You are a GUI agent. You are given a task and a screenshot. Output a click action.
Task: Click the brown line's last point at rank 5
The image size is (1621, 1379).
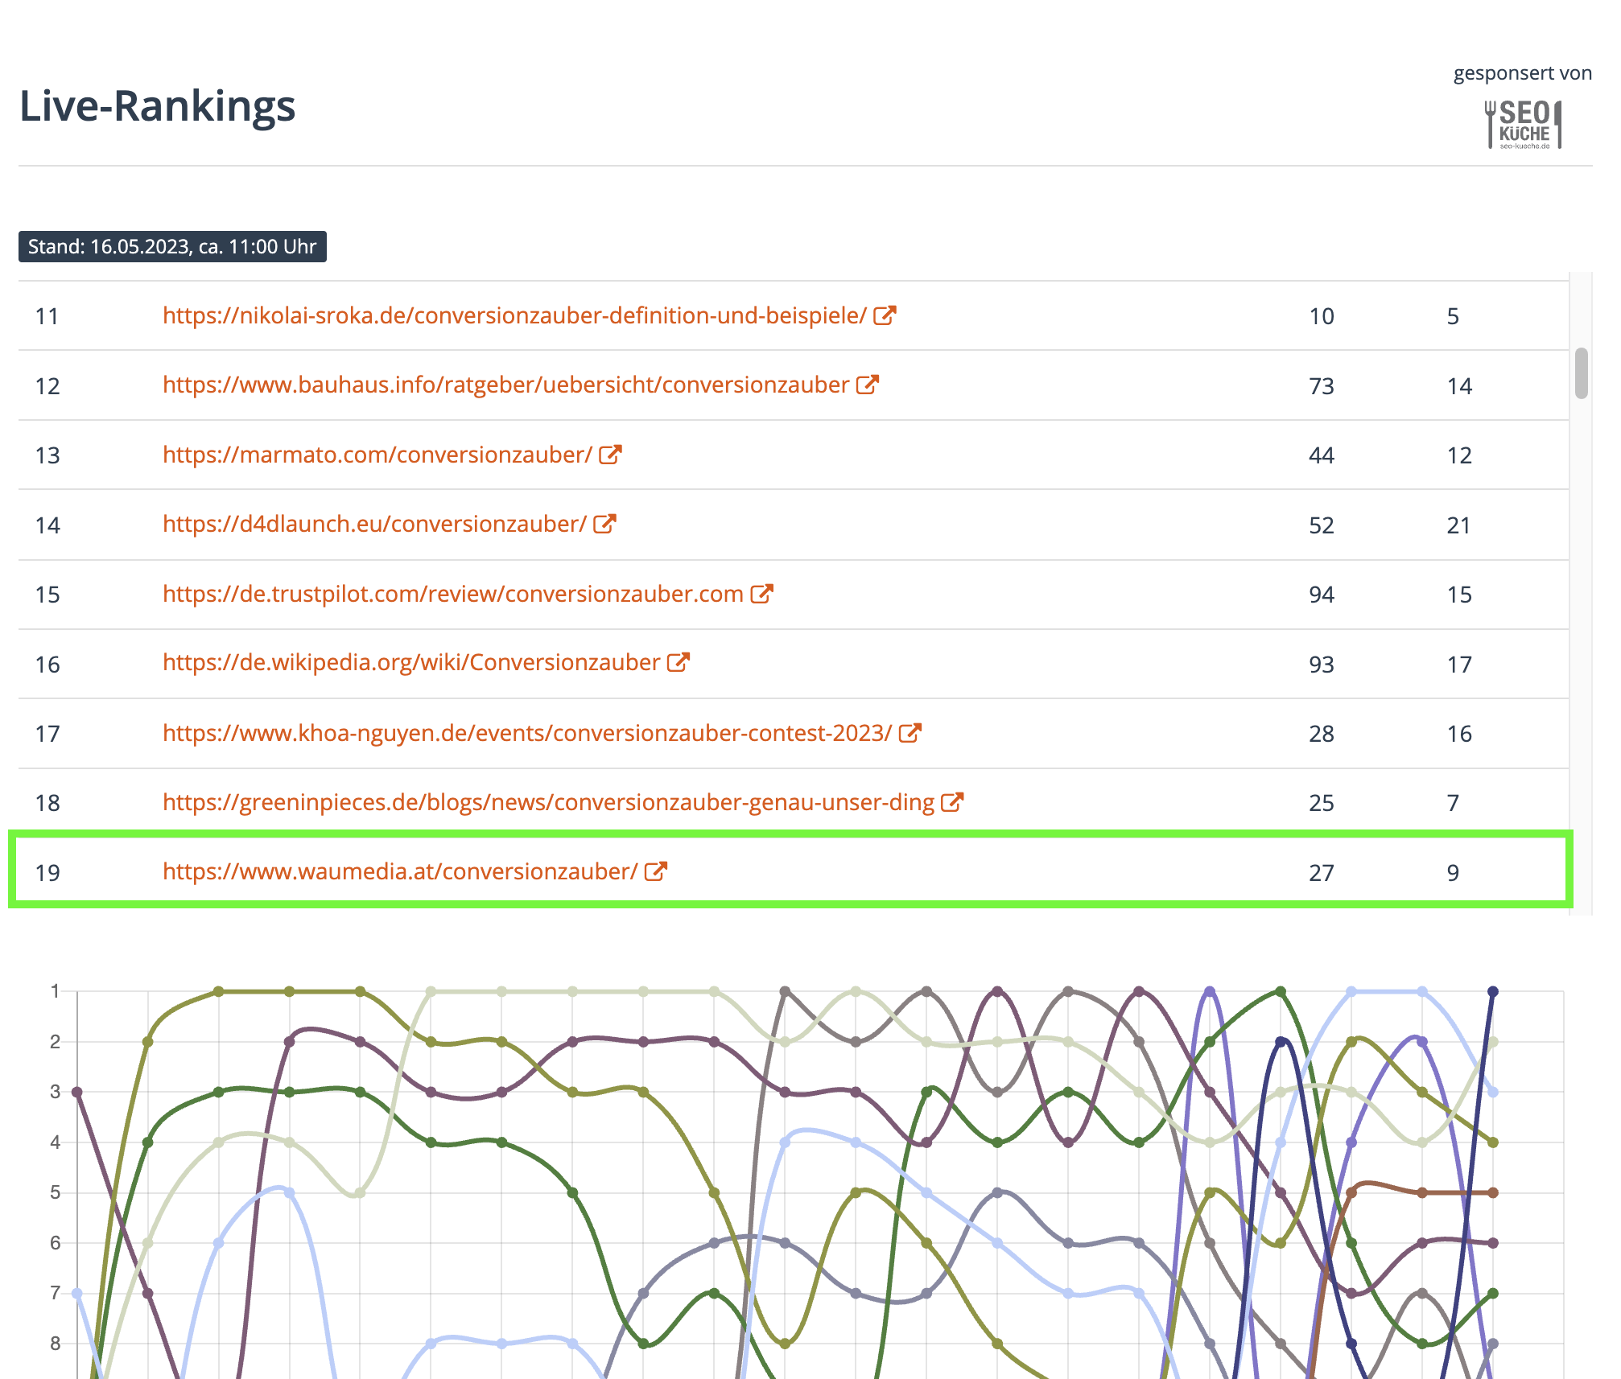1492,1192
